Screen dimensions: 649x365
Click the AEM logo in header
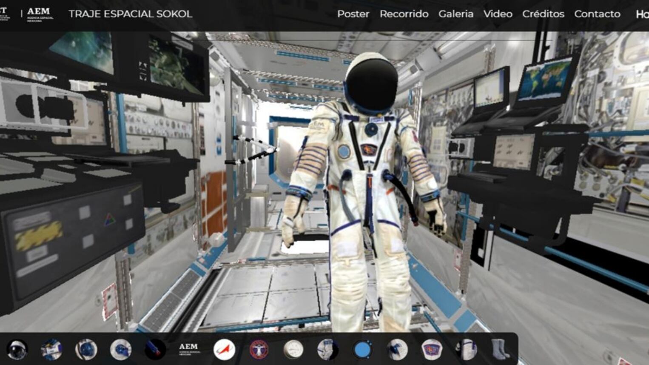[x=39, y=14]
